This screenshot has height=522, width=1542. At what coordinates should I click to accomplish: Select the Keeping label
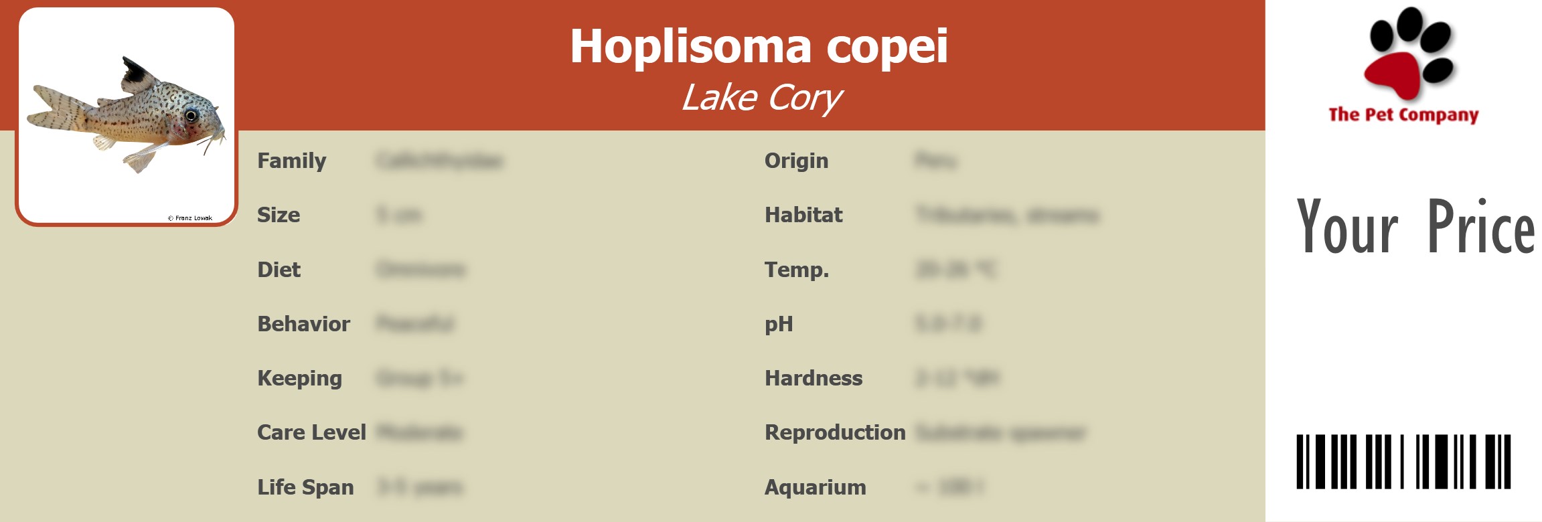click(299, 378)
